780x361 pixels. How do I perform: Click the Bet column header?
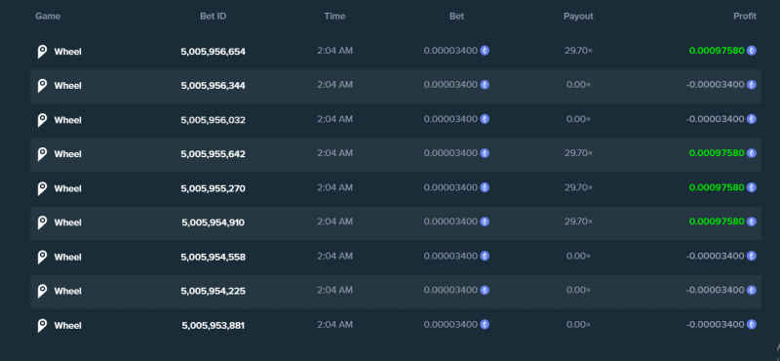[456, 16]
